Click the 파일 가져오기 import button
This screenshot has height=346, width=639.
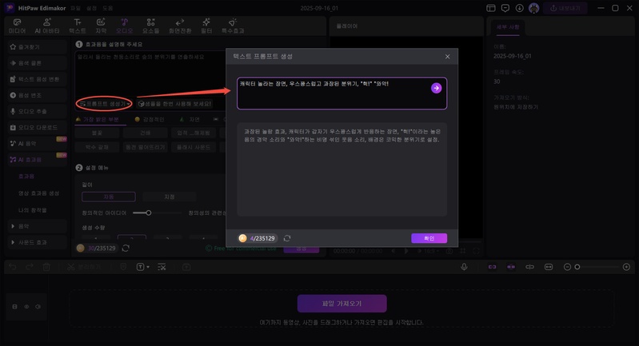pyautogui.click(x=342, y=304)
